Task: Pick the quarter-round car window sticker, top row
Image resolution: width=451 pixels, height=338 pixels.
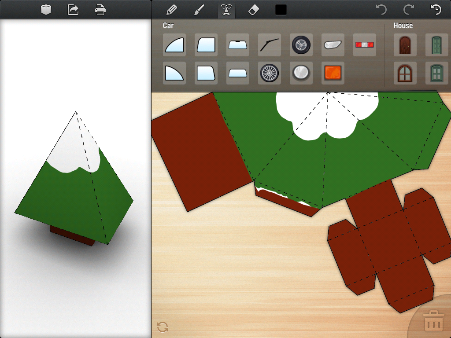Action: point(174,45)
